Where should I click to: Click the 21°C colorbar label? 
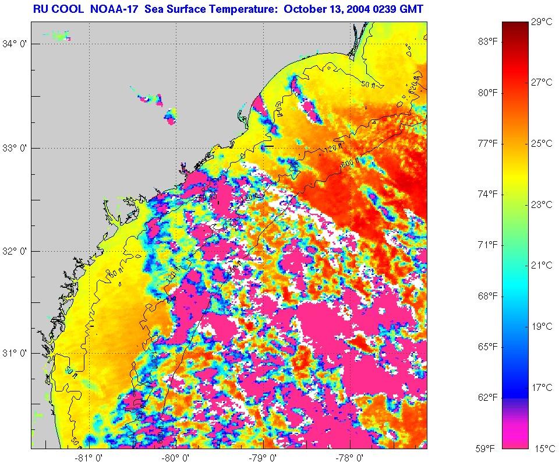click(542, 265)
